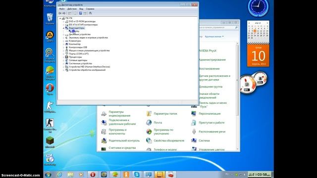Expand the Контроллеры USB node

tap(63, 47)
